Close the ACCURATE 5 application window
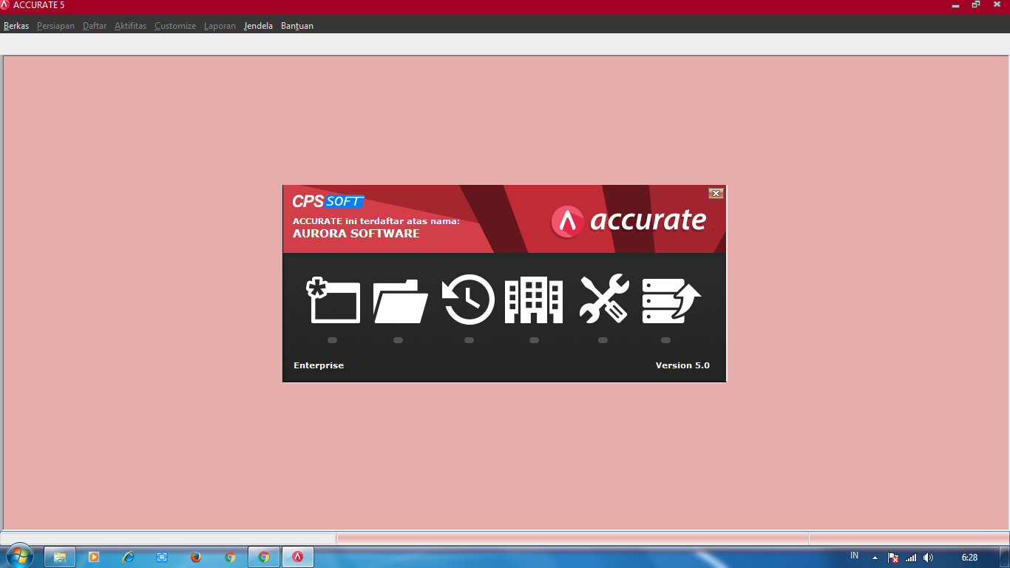This screenshot has width=1010, height=568. (997, 5)
